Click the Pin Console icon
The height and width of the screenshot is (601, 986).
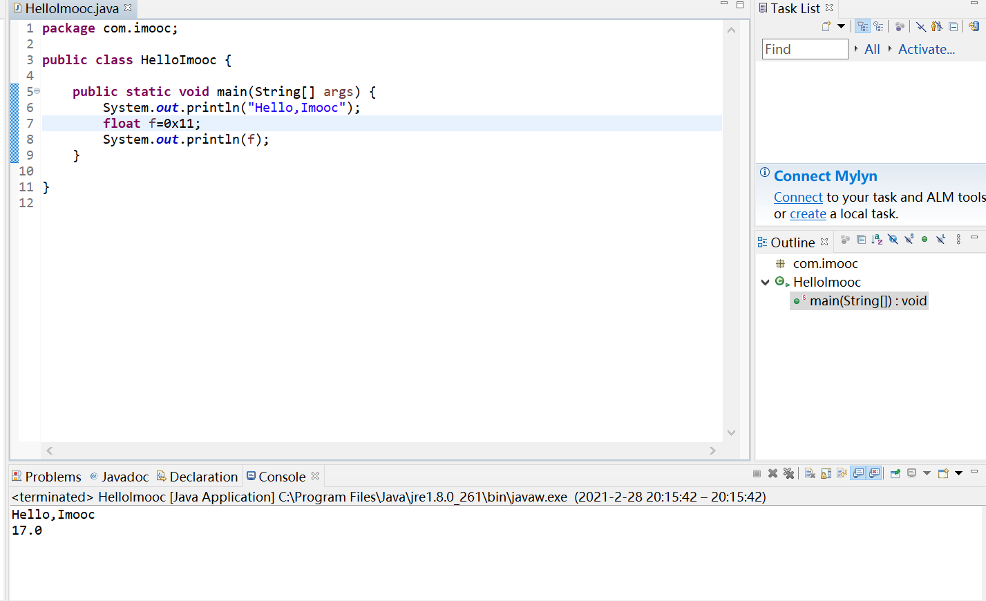[x=895, y=473]
